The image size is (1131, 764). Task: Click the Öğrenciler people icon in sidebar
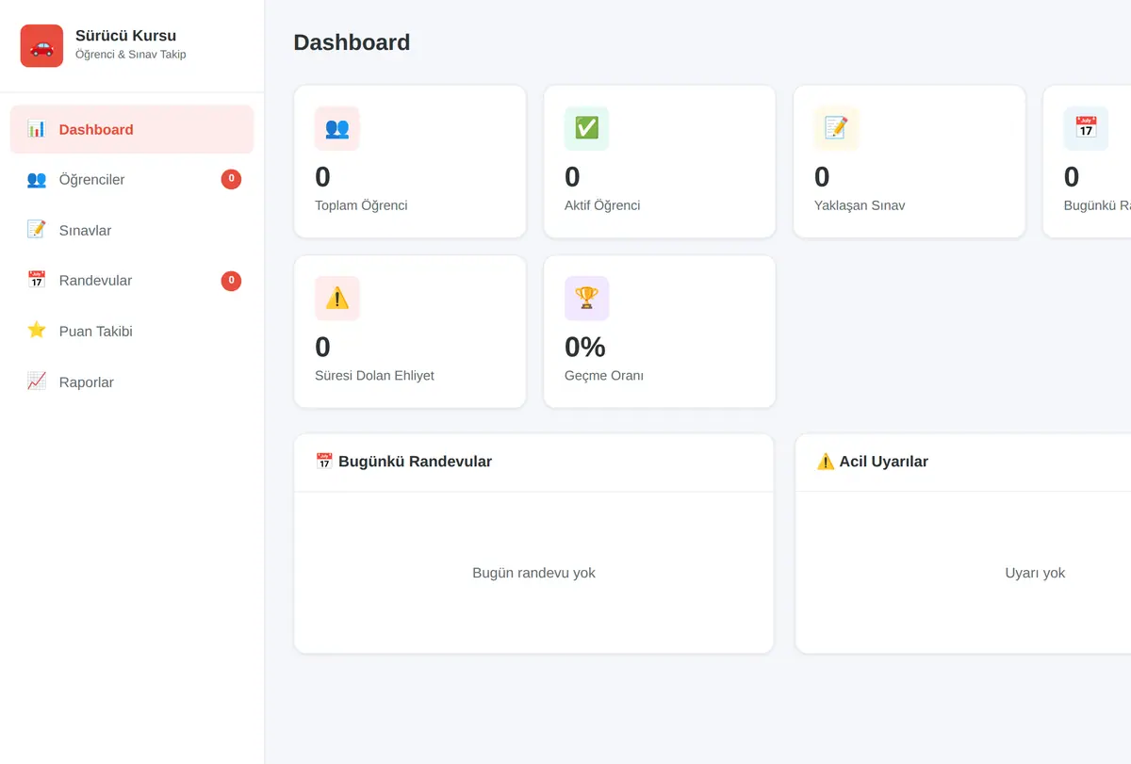[x=37, y=179]
